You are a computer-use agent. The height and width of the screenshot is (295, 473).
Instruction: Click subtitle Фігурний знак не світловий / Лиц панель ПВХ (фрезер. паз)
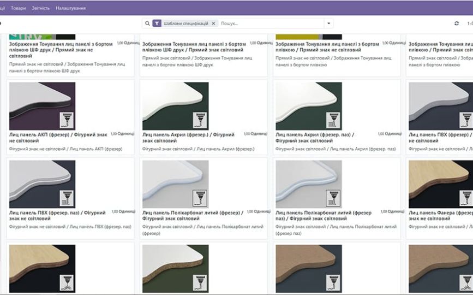point(70,227)
